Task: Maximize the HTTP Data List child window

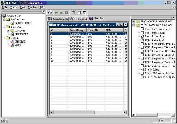Action: (x=121, y=25)
